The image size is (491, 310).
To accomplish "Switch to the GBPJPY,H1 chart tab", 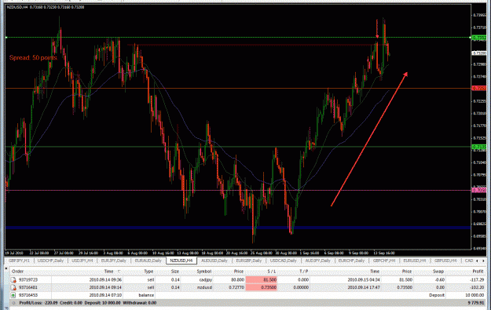I will click(19, 261).
